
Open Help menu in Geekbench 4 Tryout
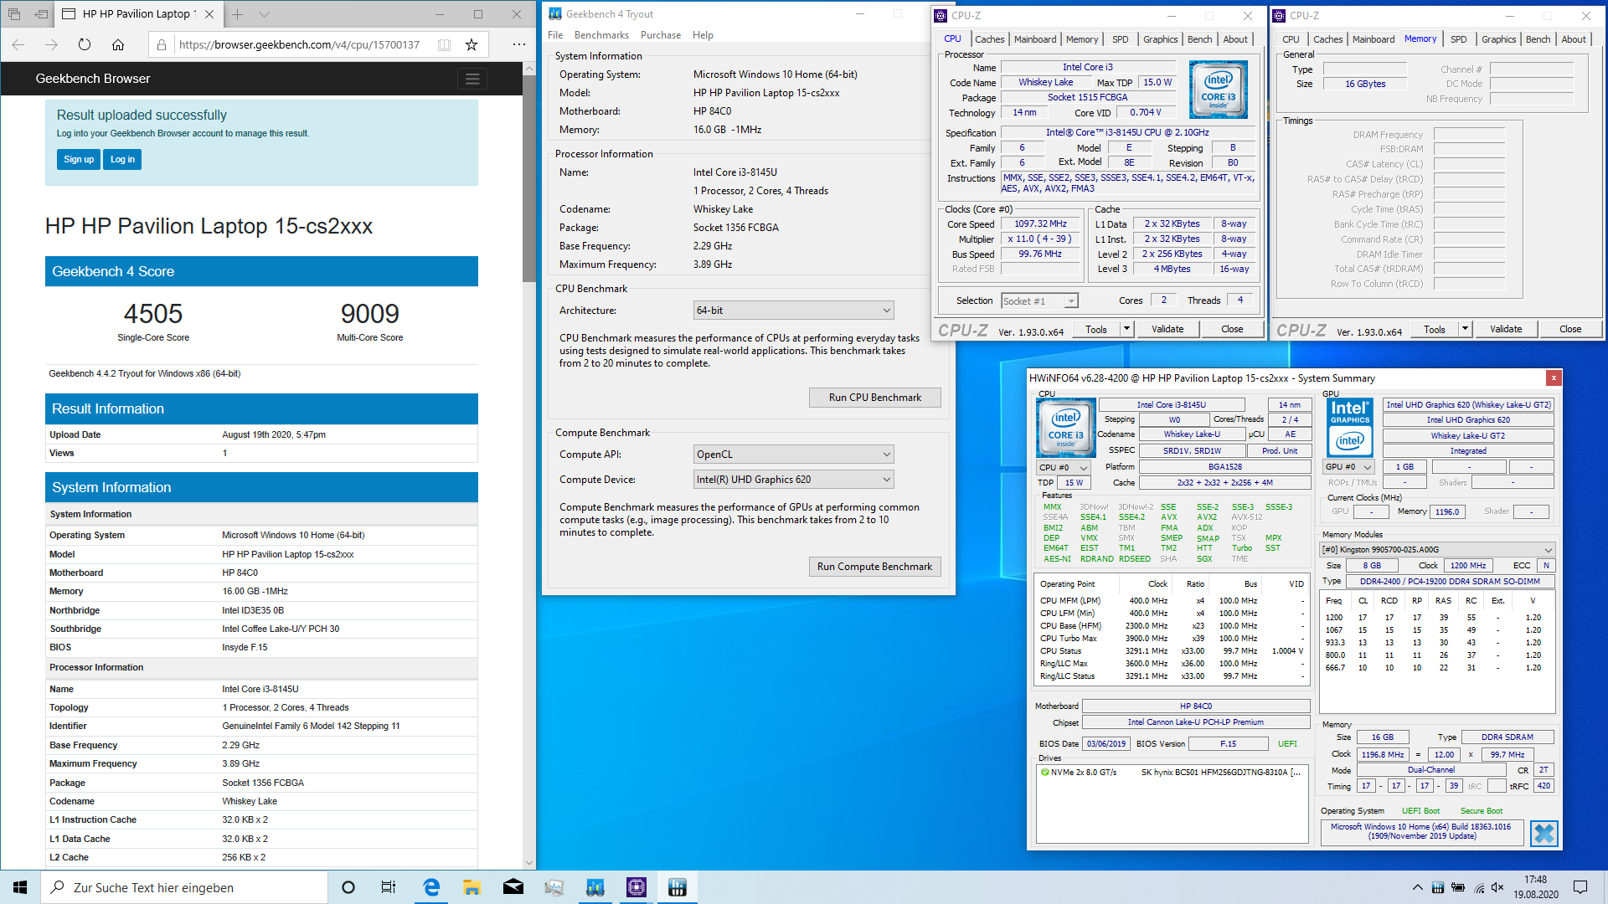(x=703, y=35)
